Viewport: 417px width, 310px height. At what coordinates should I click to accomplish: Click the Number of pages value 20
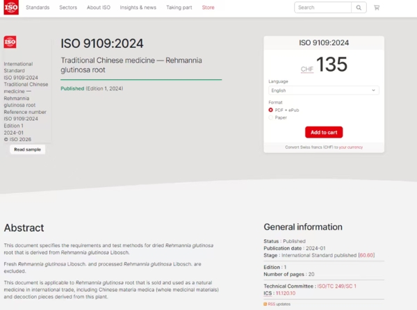click(x=311, y=274)
